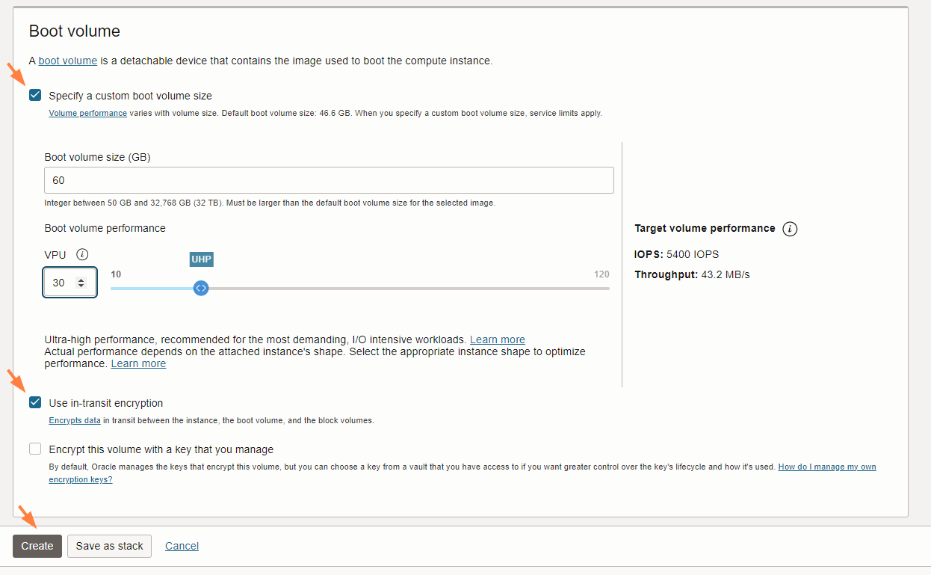
Task: Click the UHP badge above the slider
Action: tap(202, 259)
